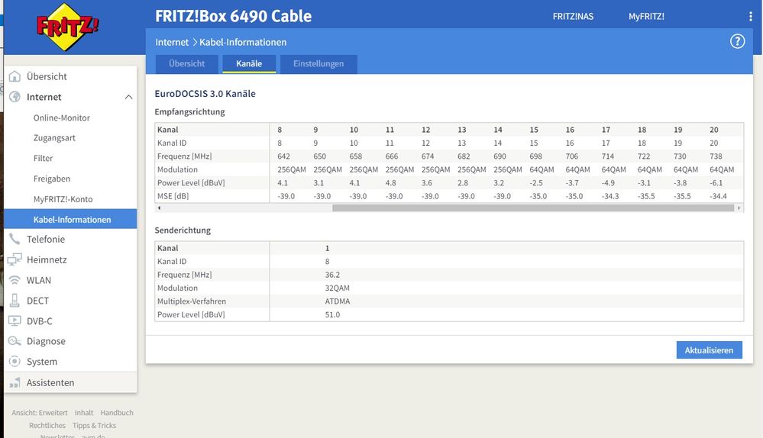Click power level value 4.8
Image resolution: width=763 pixels, height=438 pixels.
pos(390,183)
